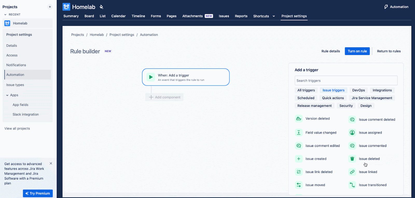415x198 pixels.
Task: Select the Project settings tab
Action: 294,16
